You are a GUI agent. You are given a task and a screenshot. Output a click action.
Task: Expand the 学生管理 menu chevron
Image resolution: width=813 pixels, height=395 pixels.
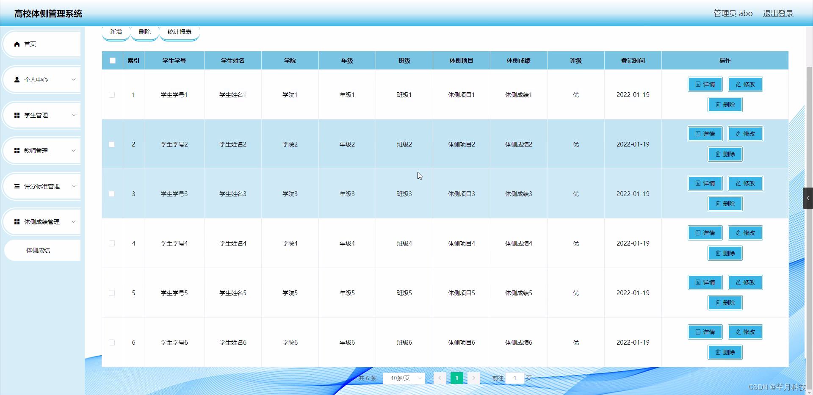click(x=74, y=115)
